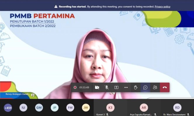The height and width of the screenshot is (116, 194).
Task: Select the JW participant avatar
Action: pos(86,108)
